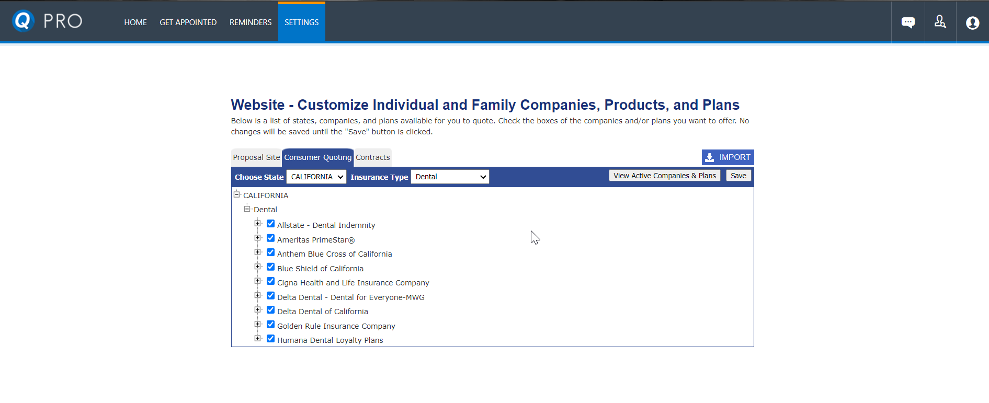The height and width of the screenshot is (403, 989).
Task: Uncheck Ameritas PrimeStar checkbox
Action: 270,238
